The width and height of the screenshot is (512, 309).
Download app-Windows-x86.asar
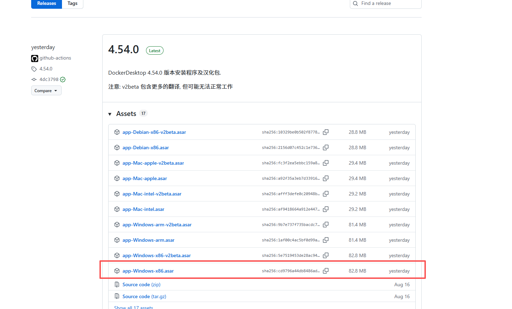(148, 271)
